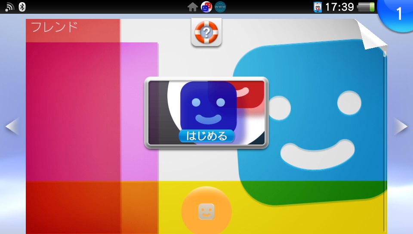
Task: Click the vertical scrollbar on right edge
Action: point(385,142)
